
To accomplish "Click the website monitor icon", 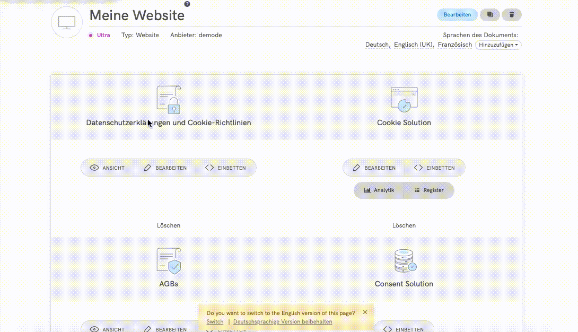I will click(66, 23).
